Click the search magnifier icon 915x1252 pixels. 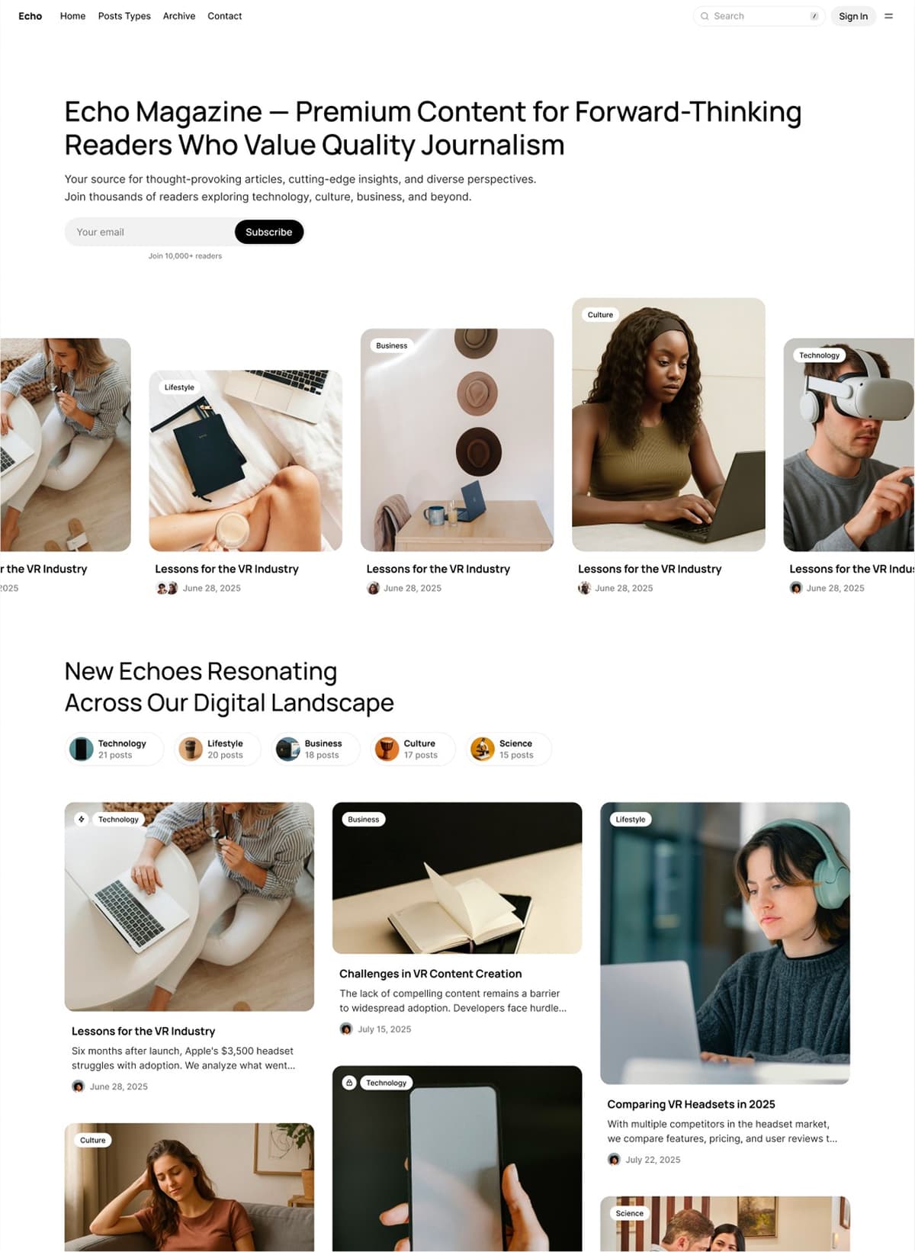coord(705,16)
